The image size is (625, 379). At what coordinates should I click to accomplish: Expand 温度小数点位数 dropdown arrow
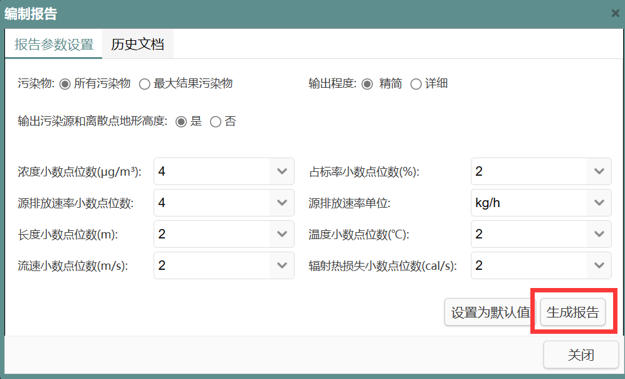pyautogui.click(x=599, y=234)
